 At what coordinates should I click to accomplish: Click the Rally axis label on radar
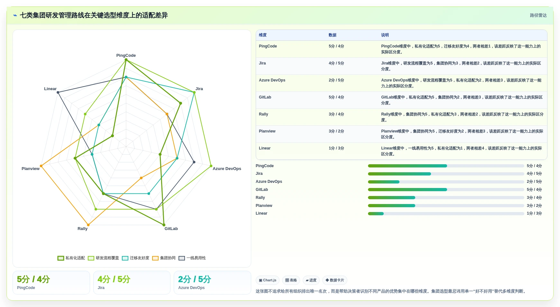tap(82, 229)
